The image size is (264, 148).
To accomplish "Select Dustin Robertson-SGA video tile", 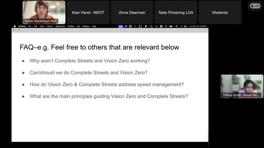I will [44, 12].
